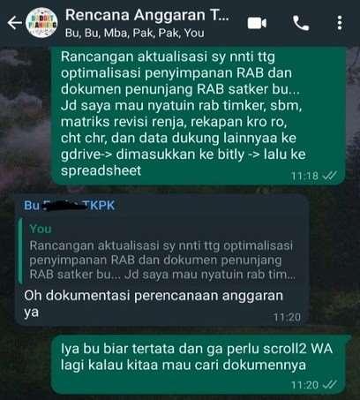Image resolution: width=360 pixels, height=400 pixels.
Task: Tap 11:18 timestamp of first message
Action: [x=304, y=176]
